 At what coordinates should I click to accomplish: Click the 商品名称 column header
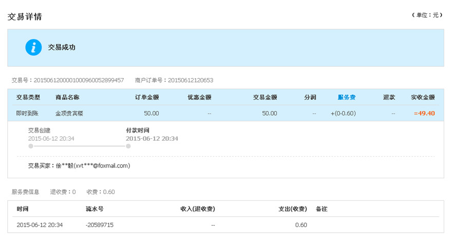click(67, 98)
